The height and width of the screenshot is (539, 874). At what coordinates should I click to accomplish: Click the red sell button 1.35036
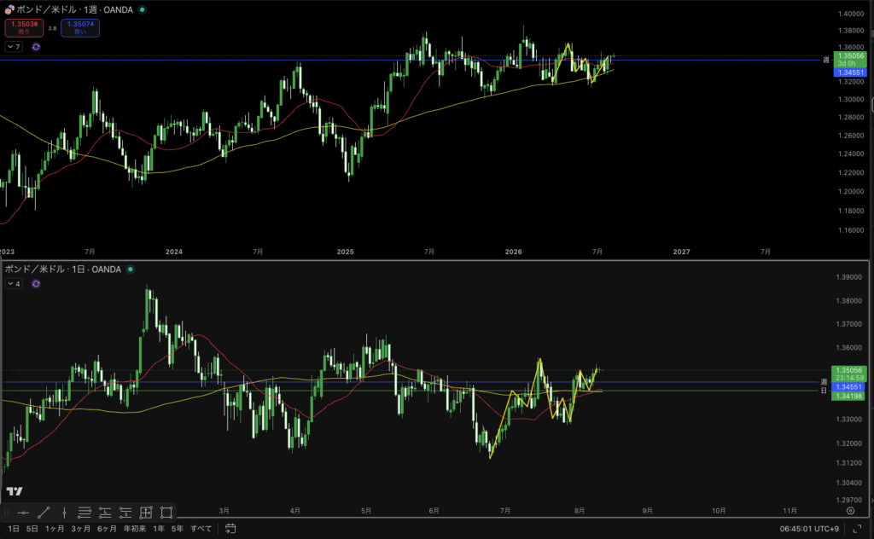click(x=24, y=28)
